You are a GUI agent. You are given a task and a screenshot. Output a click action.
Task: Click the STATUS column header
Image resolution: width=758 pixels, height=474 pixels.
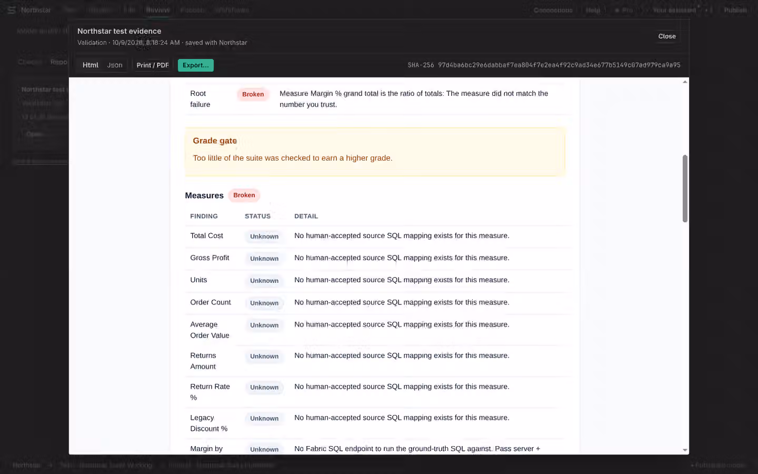coord(257,216)
